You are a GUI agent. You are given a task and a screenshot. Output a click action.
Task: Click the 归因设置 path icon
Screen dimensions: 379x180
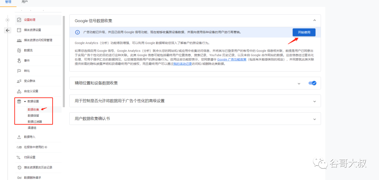click(19, 157)
